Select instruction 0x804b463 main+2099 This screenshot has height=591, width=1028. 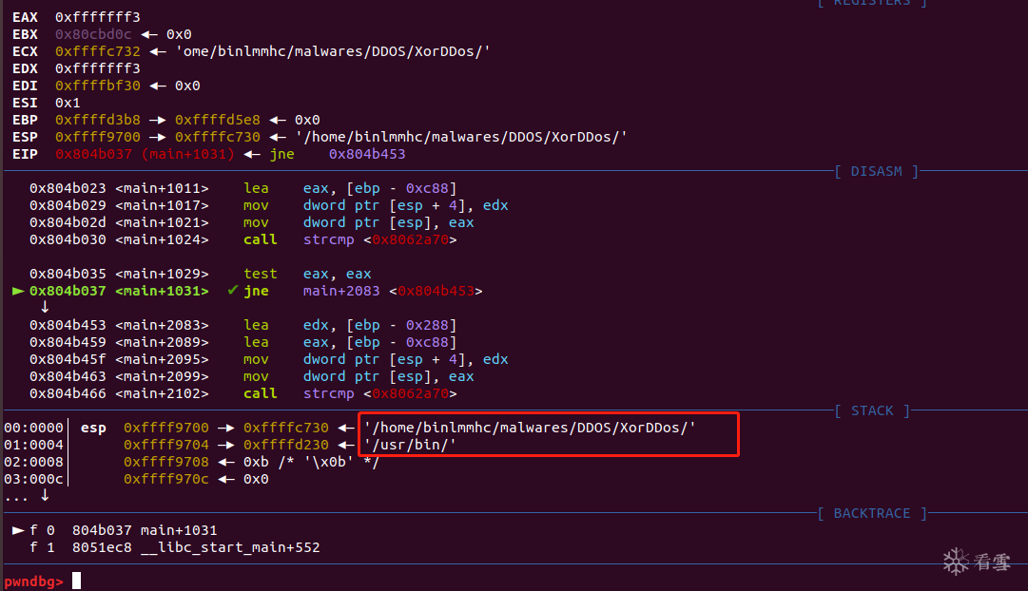click(252, 376)
